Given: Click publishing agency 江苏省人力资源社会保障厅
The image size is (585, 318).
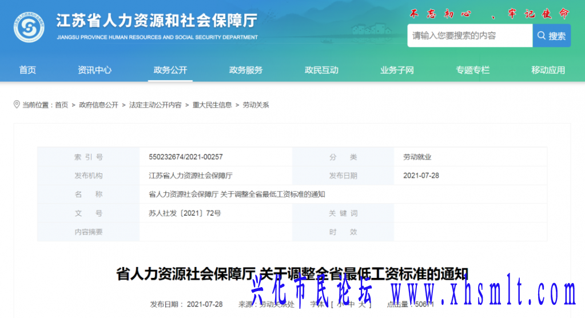Looking at the screenshot, I should [190, 176].
